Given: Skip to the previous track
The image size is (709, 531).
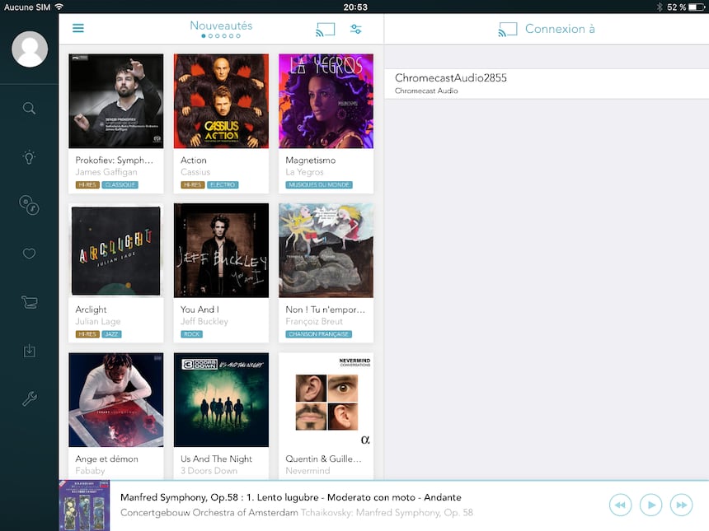Looking at the screenshot, I should tap(620, 505).
